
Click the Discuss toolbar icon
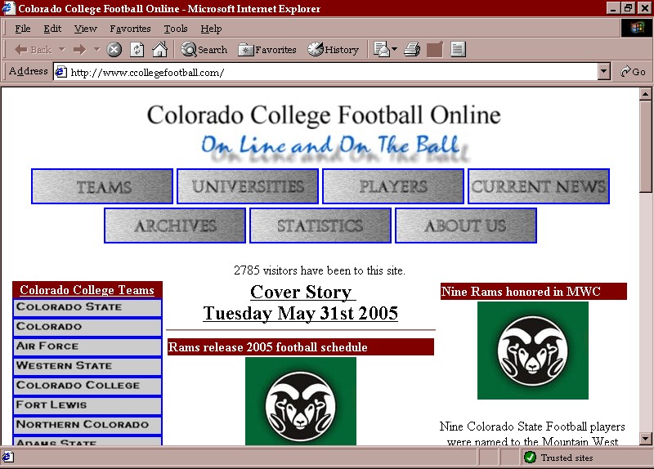tap(458, 50)
